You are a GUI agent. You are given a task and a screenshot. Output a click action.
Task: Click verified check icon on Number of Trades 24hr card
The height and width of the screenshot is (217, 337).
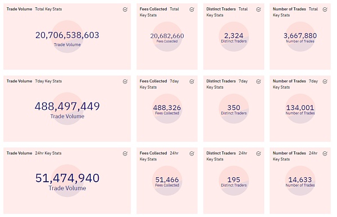tap(325, 154)
